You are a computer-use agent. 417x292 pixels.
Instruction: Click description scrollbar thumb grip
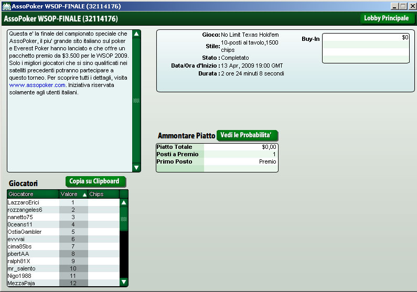tap(136, 101)
